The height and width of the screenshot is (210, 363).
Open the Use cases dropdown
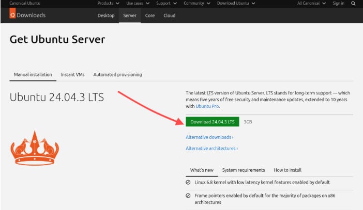pyautogui.click(x=138, y=3)
